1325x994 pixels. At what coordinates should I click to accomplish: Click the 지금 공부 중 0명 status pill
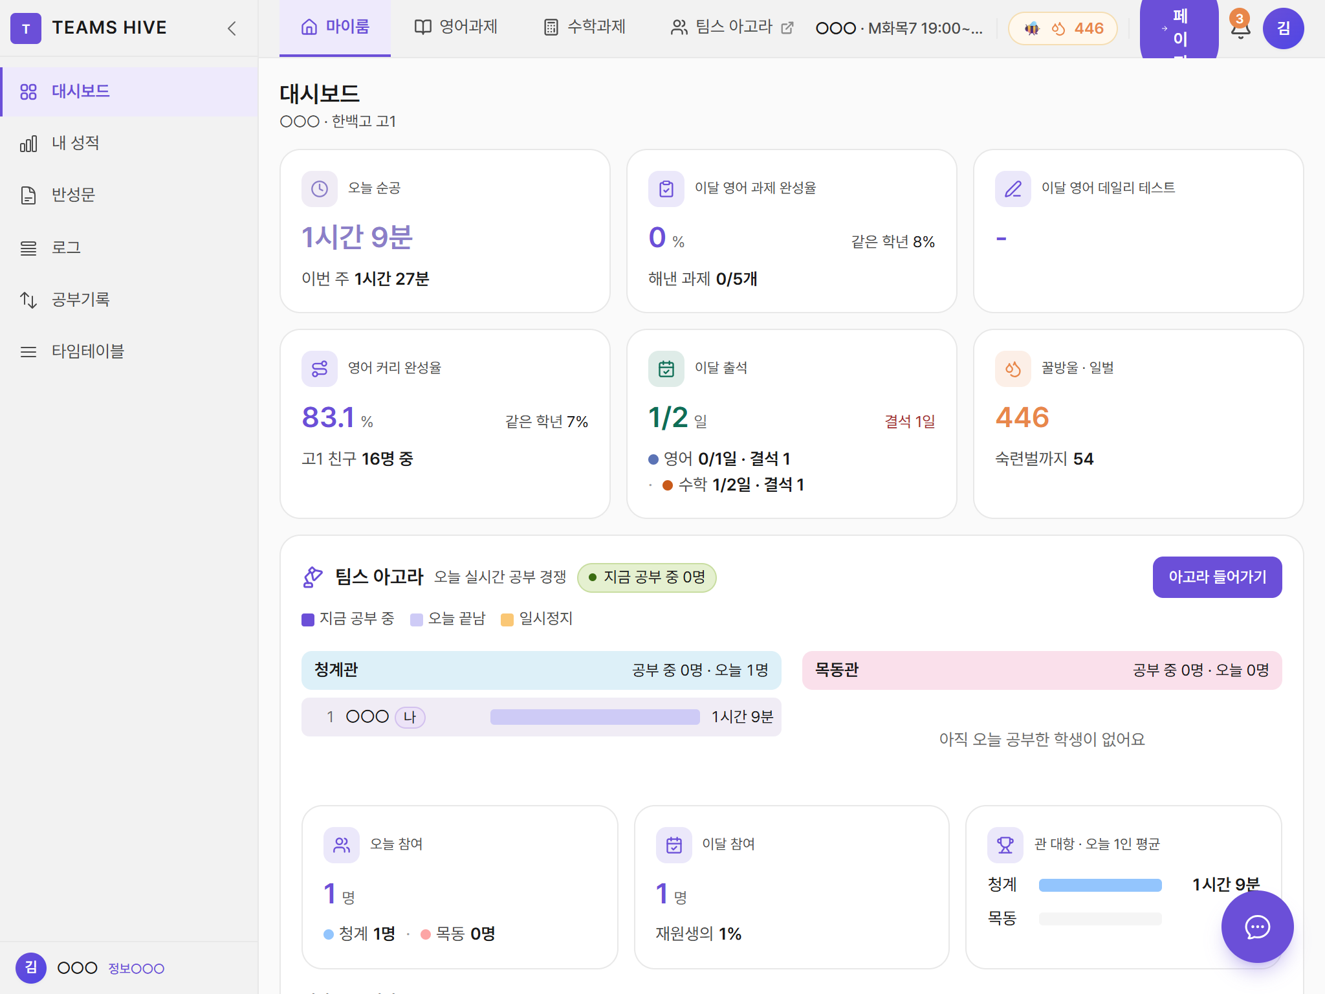647,577
